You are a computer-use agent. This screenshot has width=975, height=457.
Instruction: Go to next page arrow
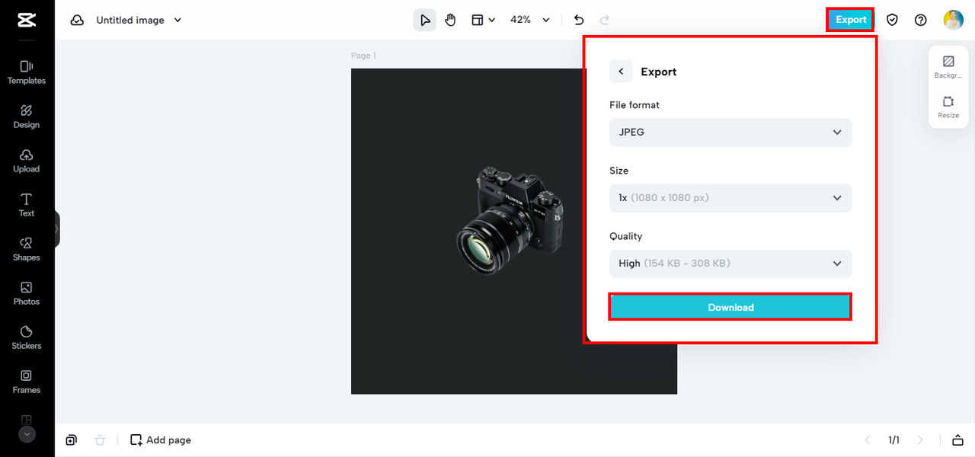[x=920, y=440]
